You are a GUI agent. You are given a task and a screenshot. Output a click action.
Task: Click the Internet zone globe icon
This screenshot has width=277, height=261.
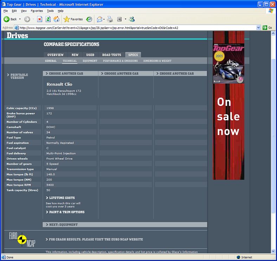(x=238, y=257)
